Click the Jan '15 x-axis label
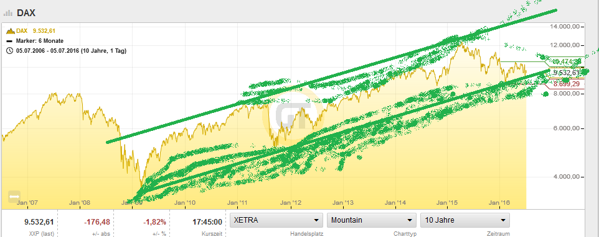The image size is (599, 237). pos(448,202)
